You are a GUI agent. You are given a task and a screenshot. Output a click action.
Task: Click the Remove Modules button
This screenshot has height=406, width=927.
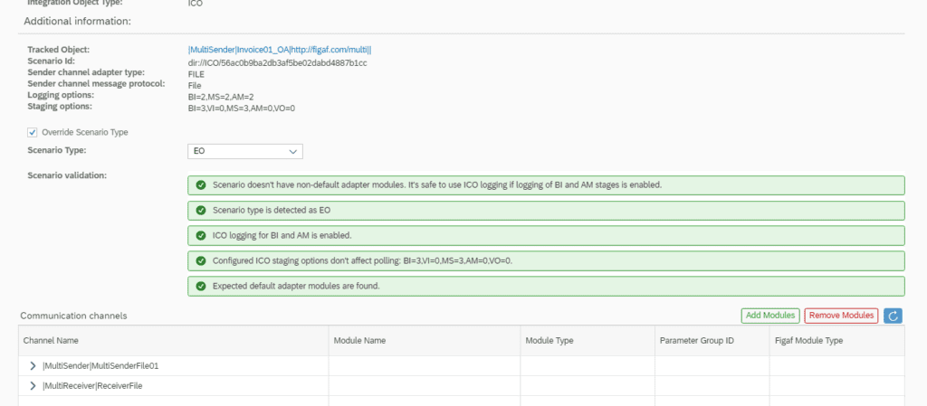coord(841,316)
